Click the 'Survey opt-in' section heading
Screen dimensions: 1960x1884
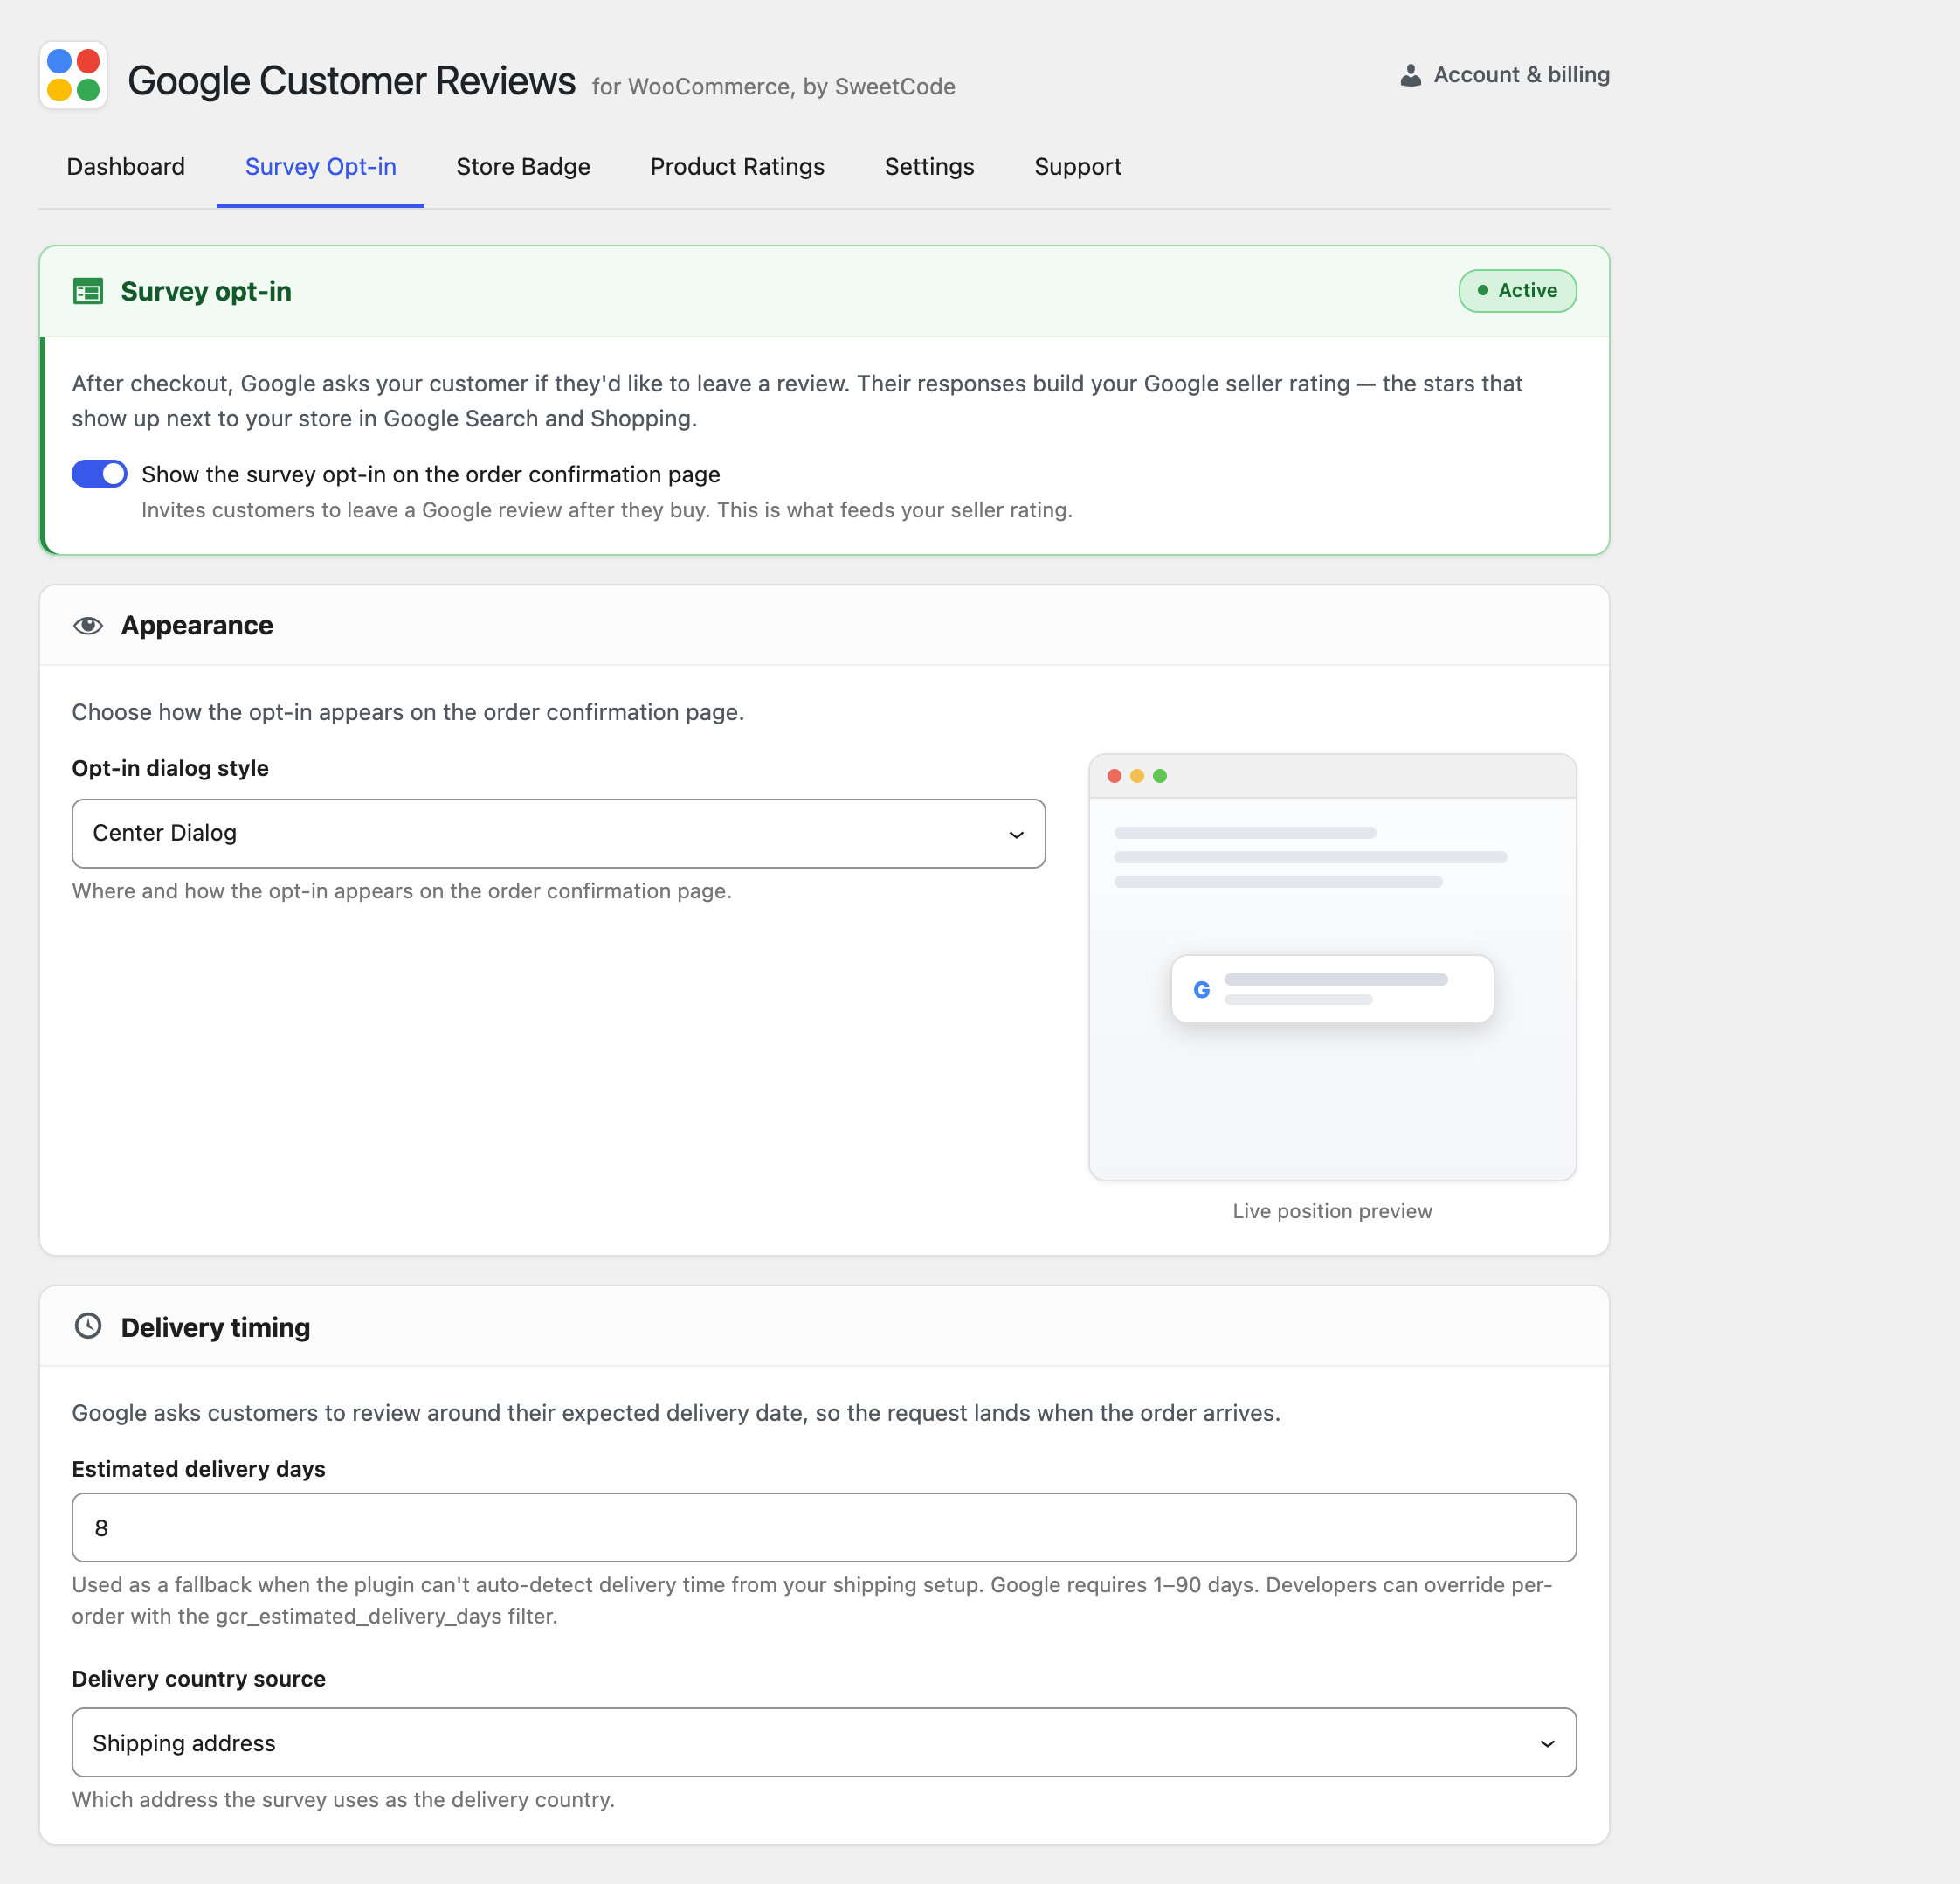tap(206, 291)
